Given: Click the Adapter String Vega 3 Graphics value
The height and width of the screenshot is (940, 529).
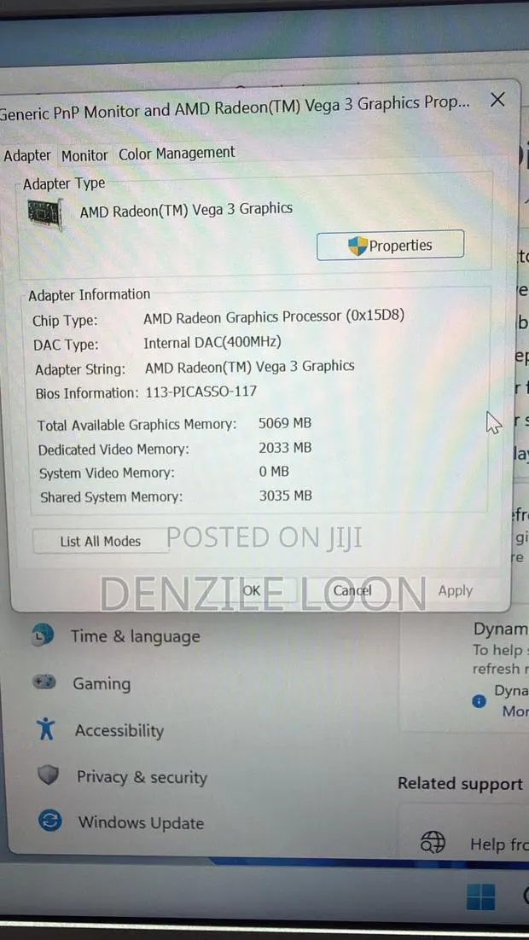Looking at the screenshot, I should point(249,366).
